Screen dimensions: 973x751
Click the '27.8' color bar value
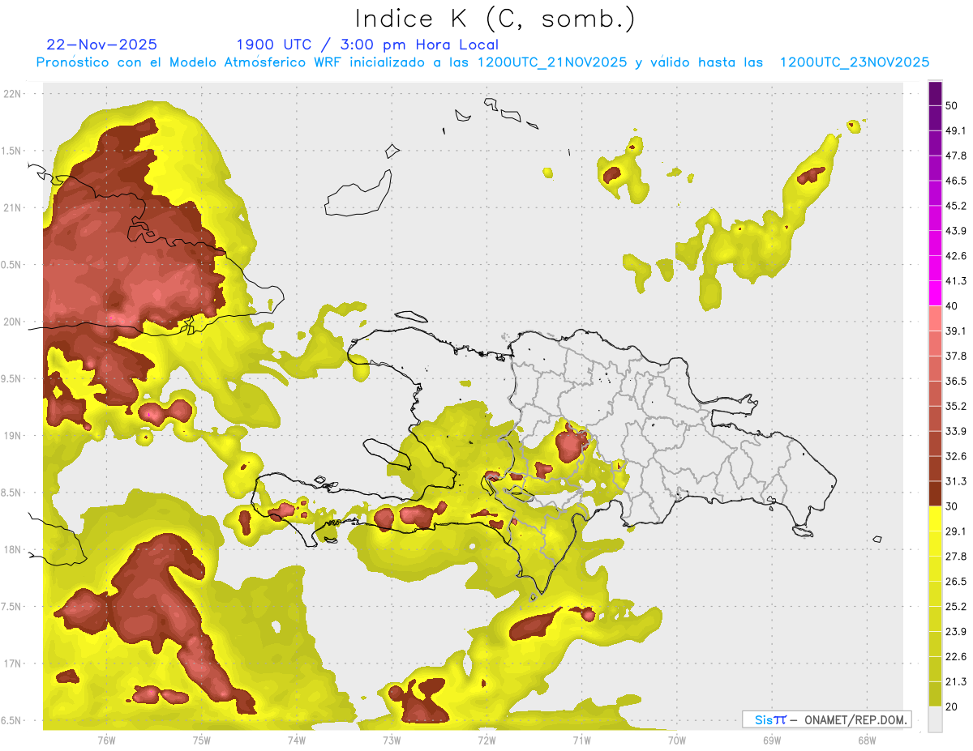(956, 557)
